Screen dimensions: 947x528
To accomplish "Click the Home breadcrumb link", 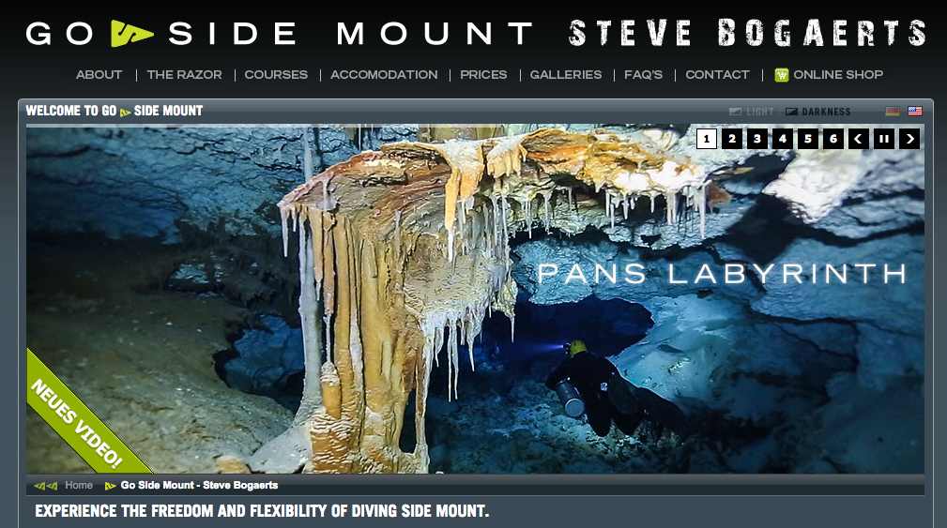I will click(x=79, y=485).
